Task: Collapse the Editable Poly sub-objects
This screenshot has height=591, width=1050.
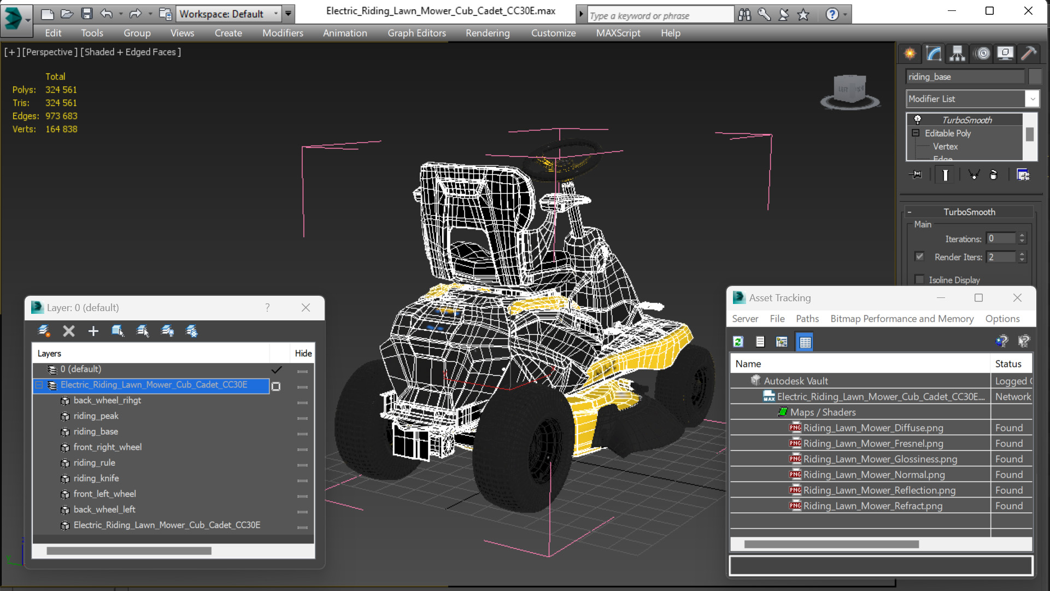Action: tap(916, 133)
